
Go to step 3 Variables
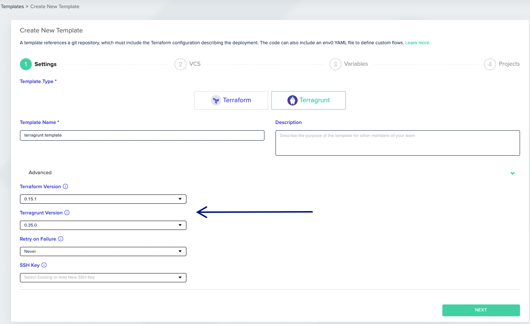[349, 64]
